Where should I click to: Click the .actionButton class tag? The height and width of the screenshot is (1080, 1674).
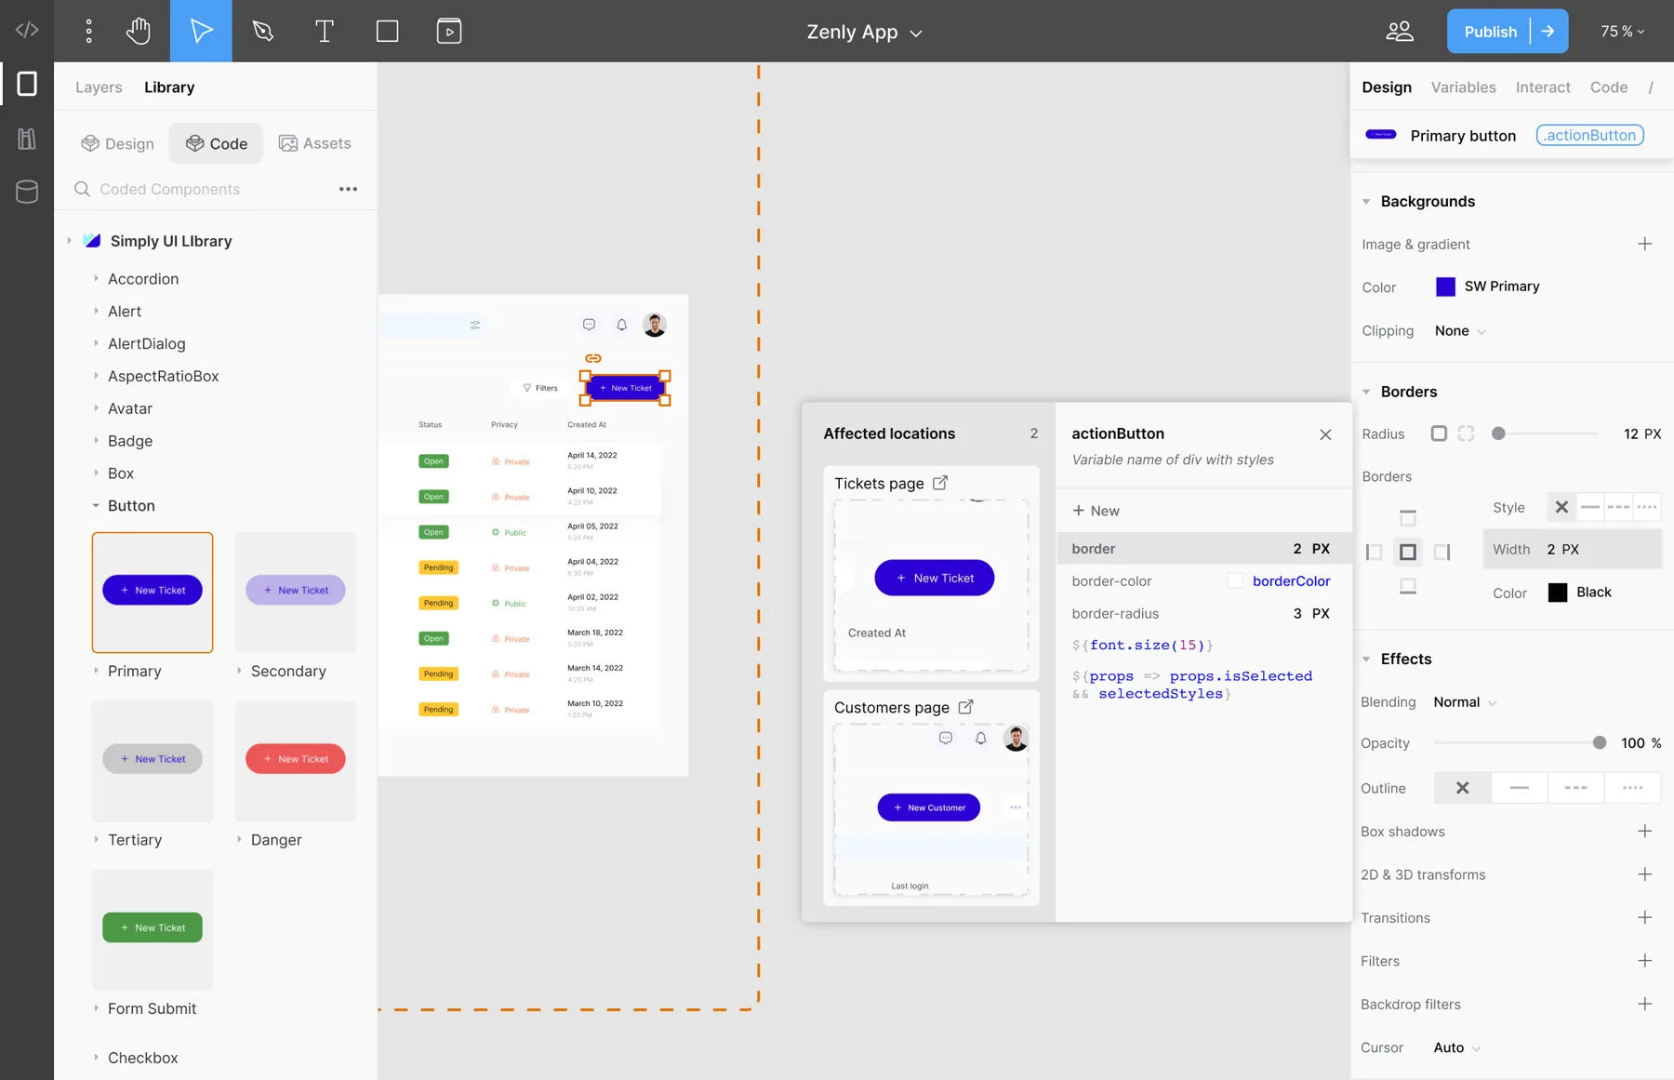(1589, 135)
